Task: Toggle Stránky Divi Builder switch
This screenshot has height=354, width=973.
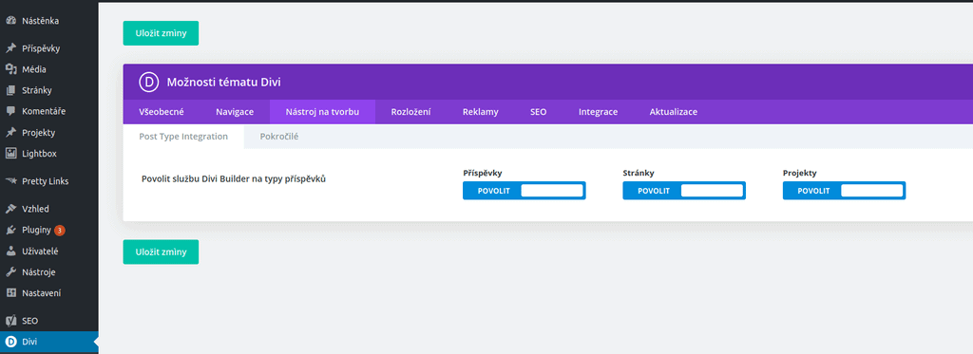Action: (684, 191)
